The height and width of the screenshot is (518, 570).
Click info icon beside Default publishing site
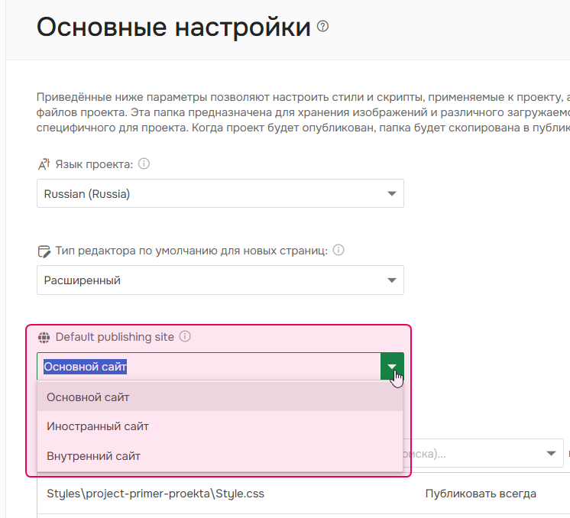click(185, 337)
